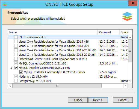Select 'SharePoint Server 2013 Client Components SDK x64'
Viewport: 139px width, 109px height.
coord(53,59)
